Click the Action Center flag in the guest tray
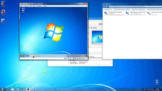This screenshot has height=91, width=162. pyautogui.click(x=74, y=56)
